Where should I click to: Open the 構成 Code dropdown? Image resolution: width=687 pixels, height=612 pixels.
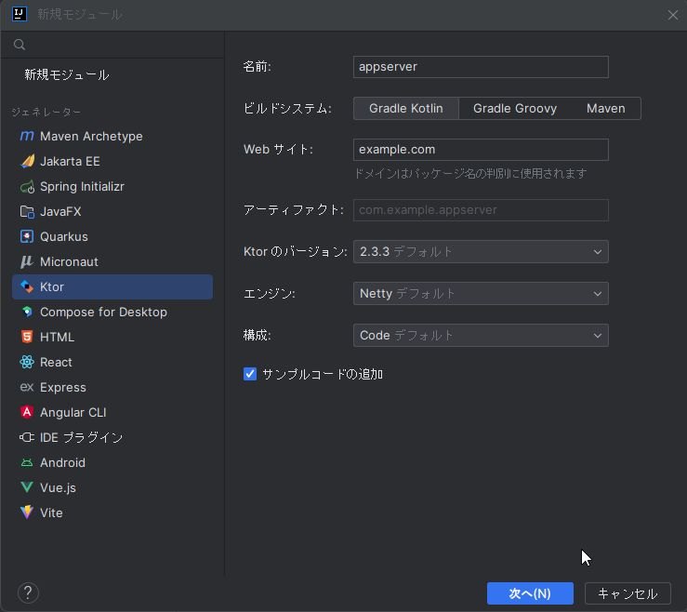[481, 336]
